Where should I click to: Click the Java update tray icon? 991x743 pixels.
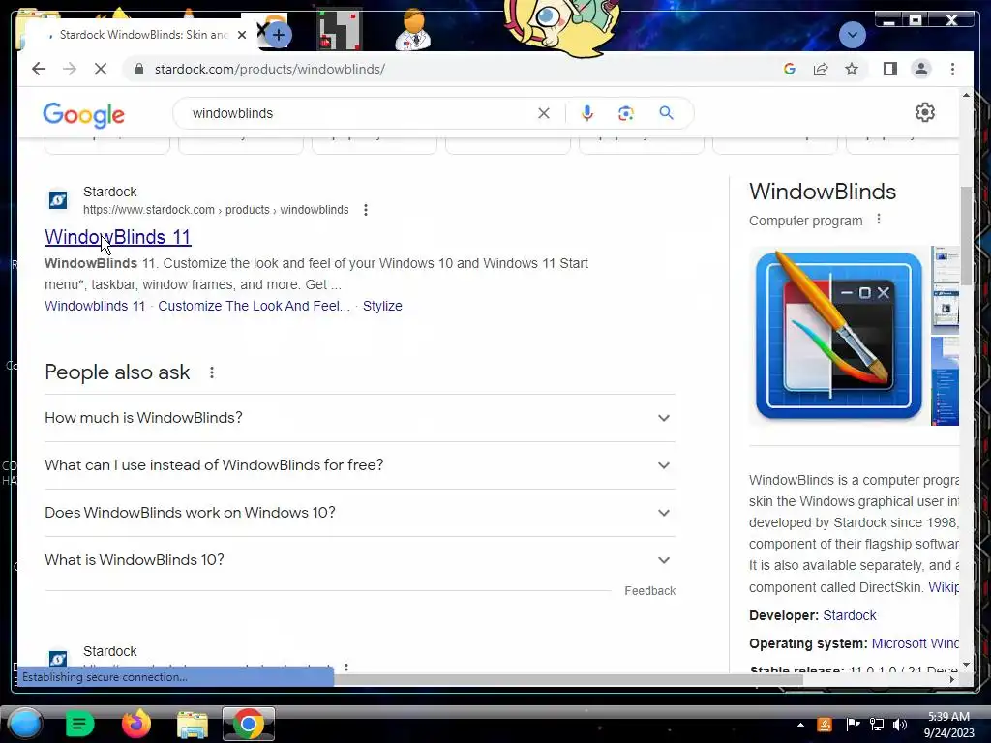(x=825, y=725)
